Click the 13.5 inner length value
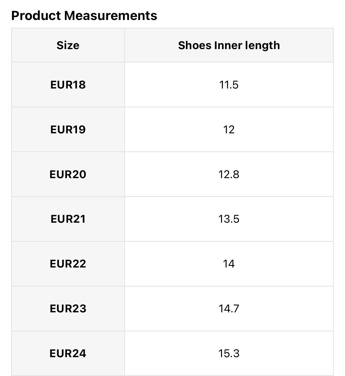 point(229,219)
